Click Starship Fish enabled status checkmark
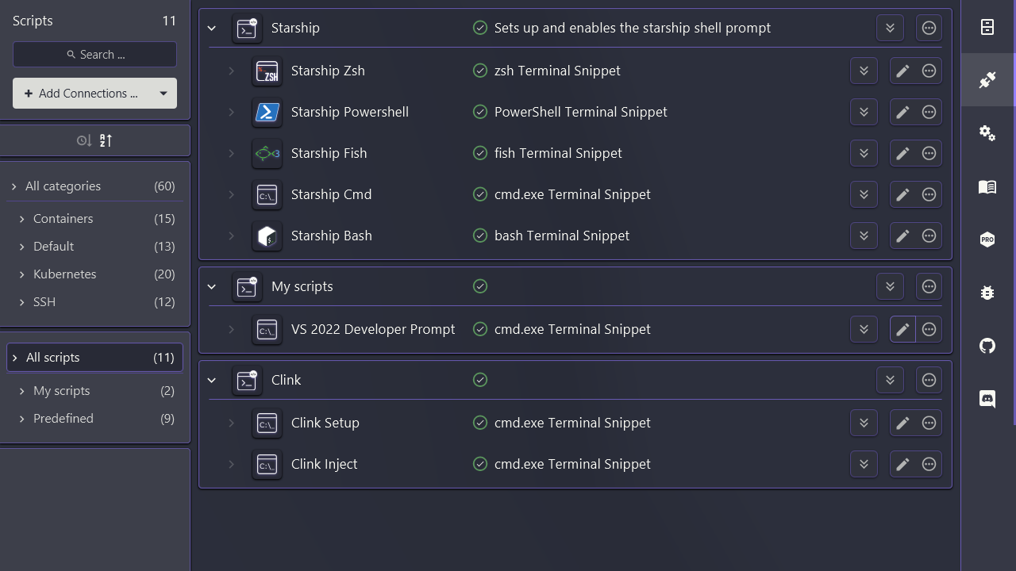 coord(480,153)
